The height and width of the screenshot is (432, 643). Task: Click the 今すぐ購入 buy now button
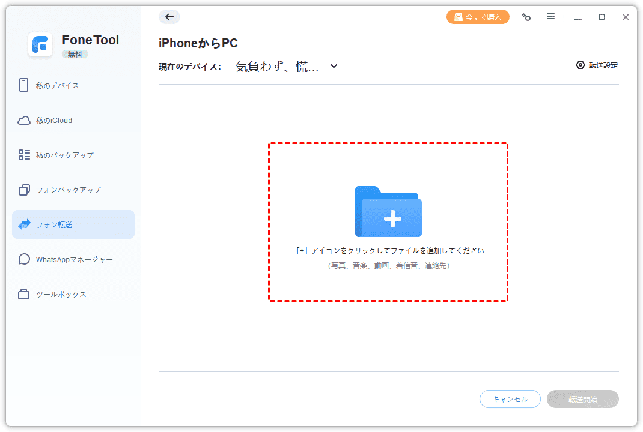point(478,17)
